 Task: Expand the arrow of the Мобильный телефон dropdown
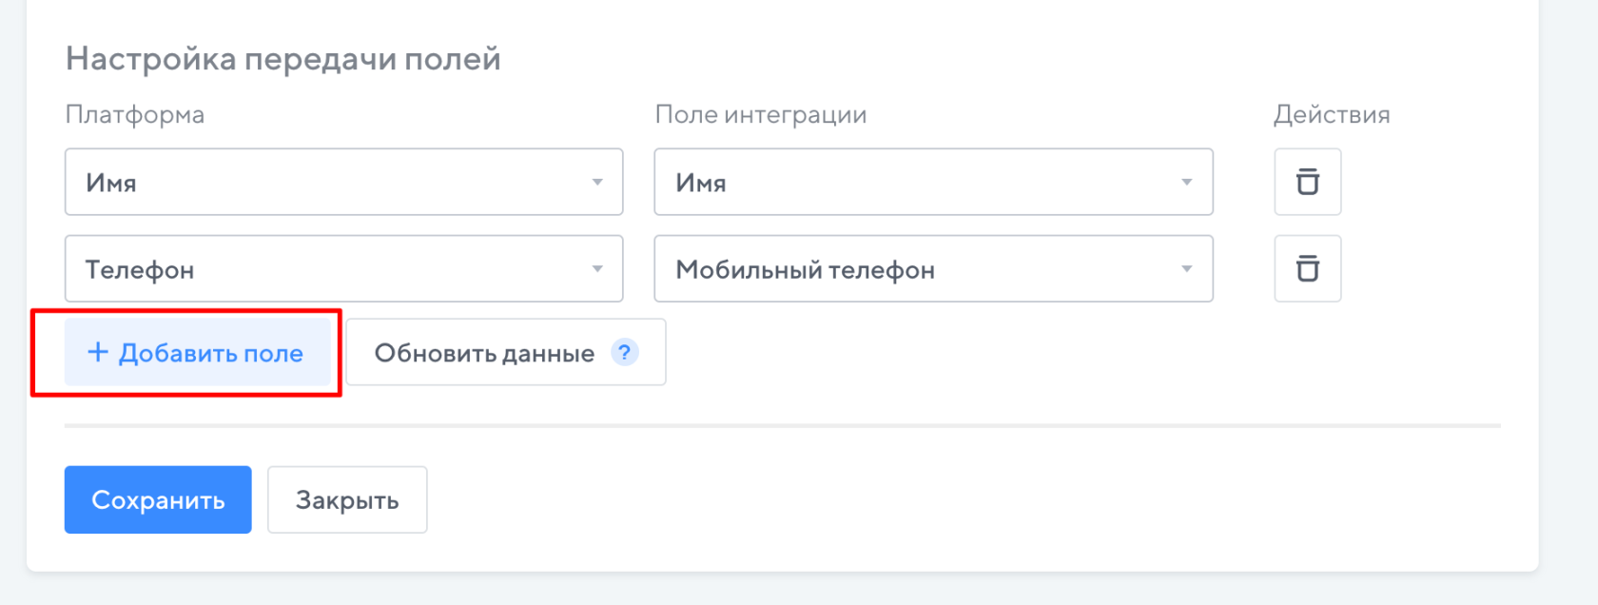[x=1186, y=269]
